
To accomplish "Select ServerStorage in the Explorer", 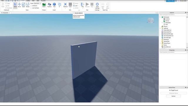I will pyautogui.click(x=167, y=38).
